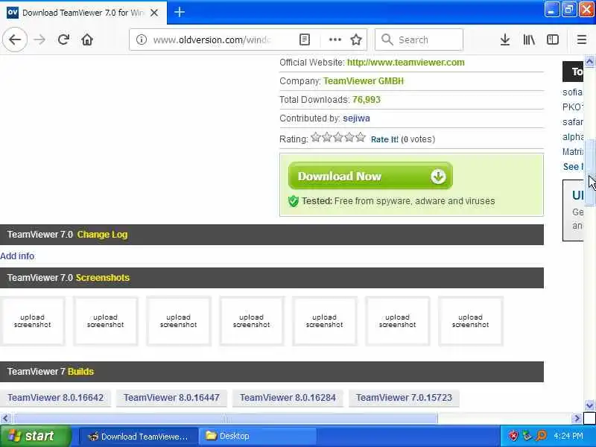The height and width of the screenshot is (447, 596).
Task: Give a one-star rating
Action: (315, 137)
